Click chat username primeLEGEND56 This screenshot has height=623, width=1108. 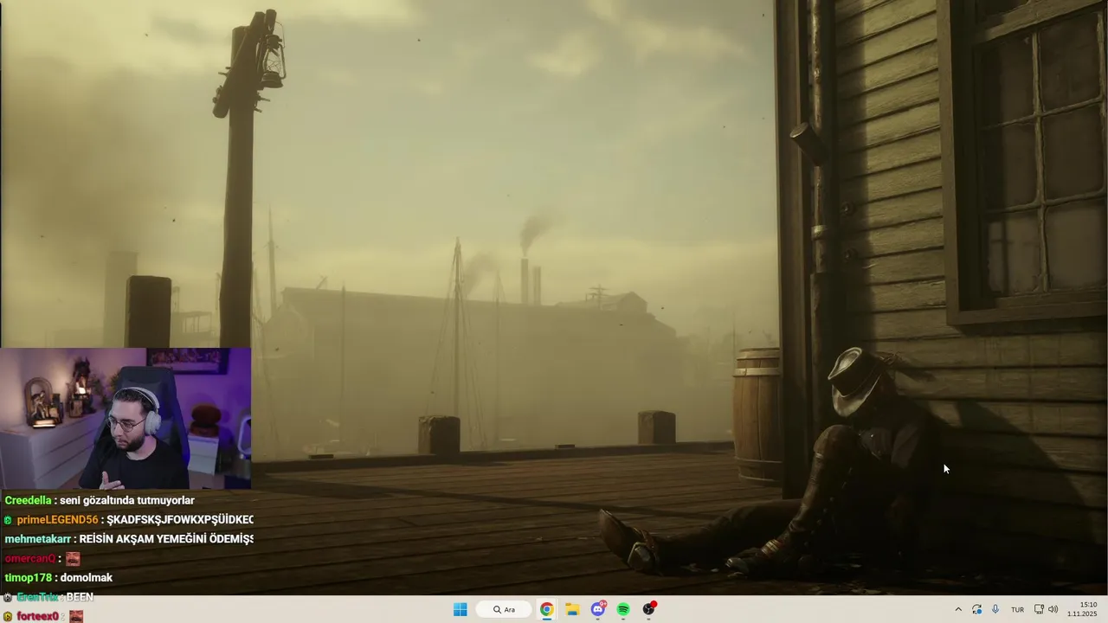click(57, 519)
